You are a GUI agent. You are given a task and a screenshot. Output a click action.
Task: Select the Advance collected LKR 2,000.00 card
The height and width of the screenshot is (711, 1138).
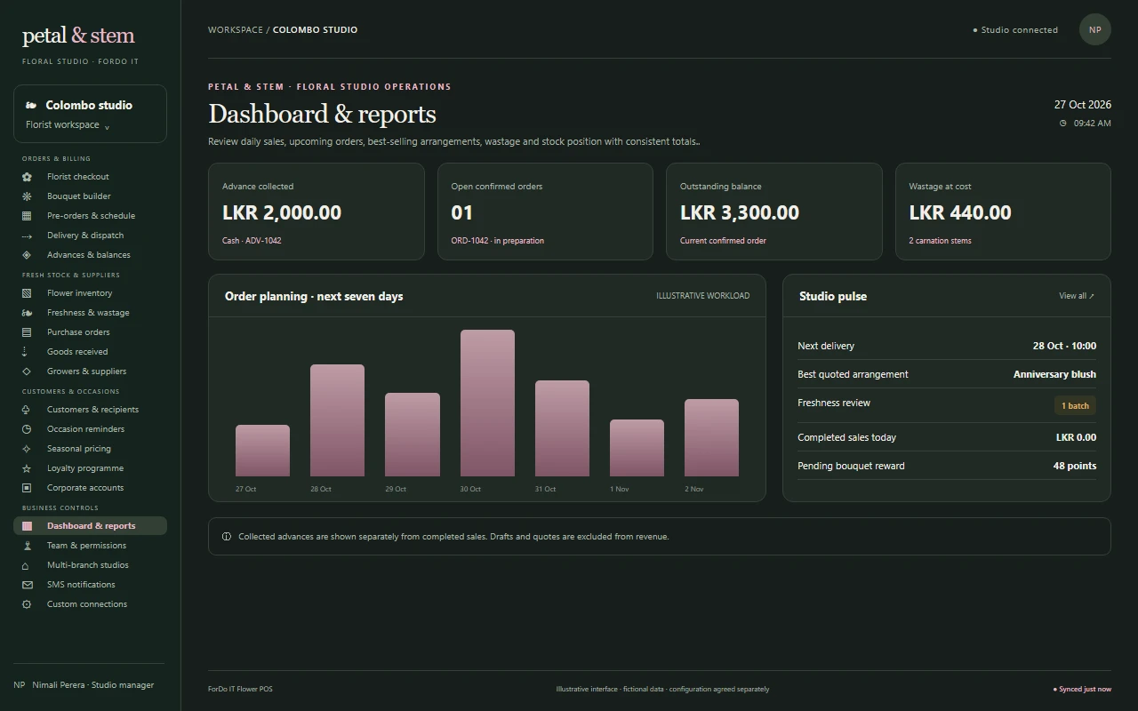317,212
